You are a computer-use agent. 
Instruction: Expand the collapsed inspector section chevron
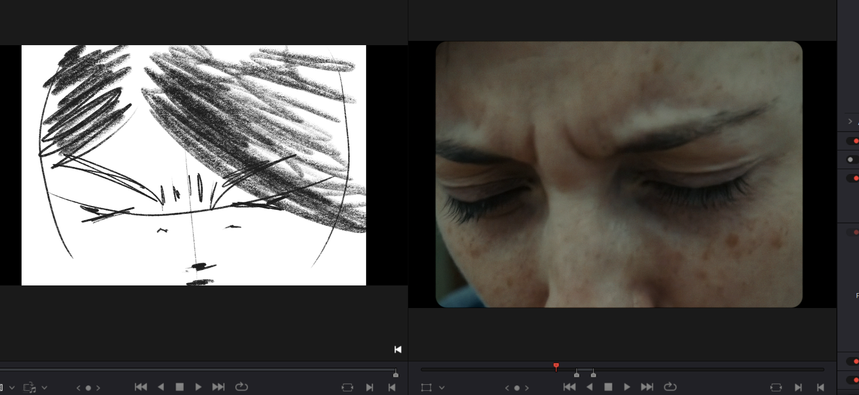click(x=850, y=121)
